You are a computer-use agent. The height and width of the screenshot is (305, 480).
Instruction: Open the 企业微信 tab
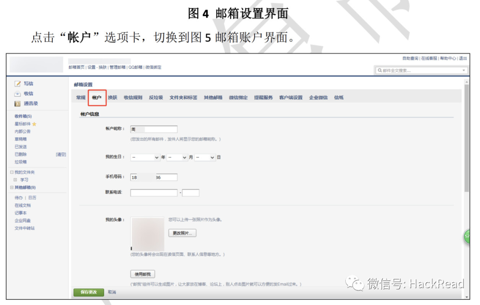coord(318,98)
